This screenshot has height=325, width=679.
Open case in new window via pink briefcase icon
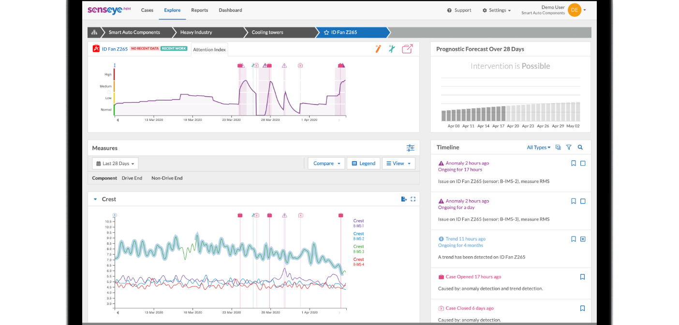pos(407,49)
